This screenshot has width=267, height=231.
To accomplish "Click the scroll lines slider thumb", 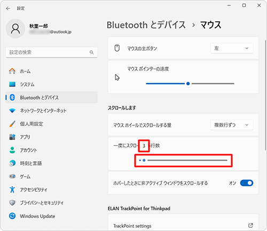I will click(144, 160).
